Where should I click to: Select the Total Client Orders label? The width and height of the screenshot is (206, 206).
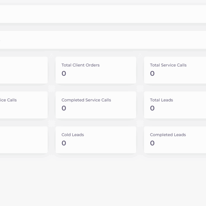tap(80, 65)
